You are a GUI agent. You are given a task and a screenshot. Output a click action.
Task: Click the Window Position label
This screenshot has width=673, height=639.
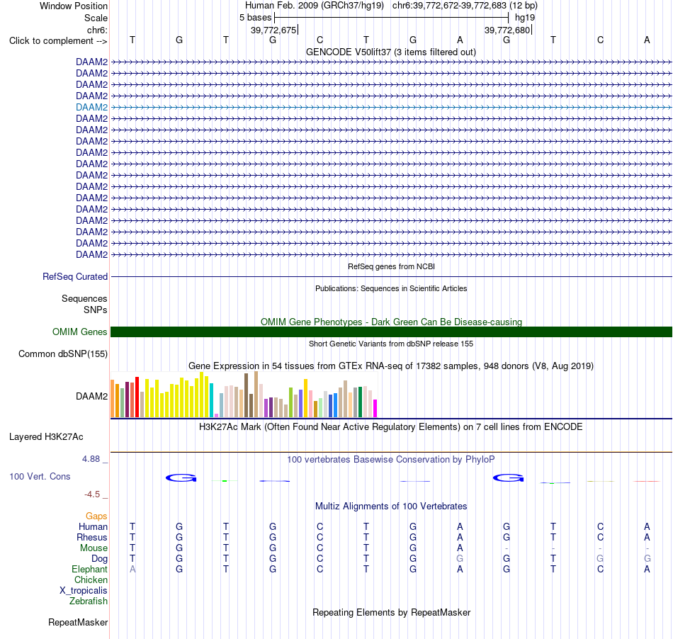tap(74, 6)
